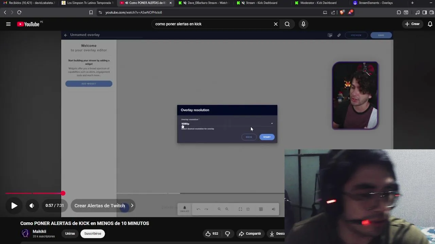
Task: Open Brave playlist music note icon
Action: (x=417, y=12)
